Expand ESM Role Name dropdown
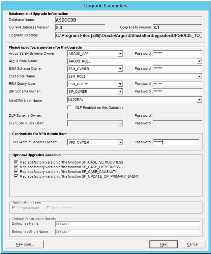The height and width of the screenshot is (254, 211). click(x=199, y=76)
